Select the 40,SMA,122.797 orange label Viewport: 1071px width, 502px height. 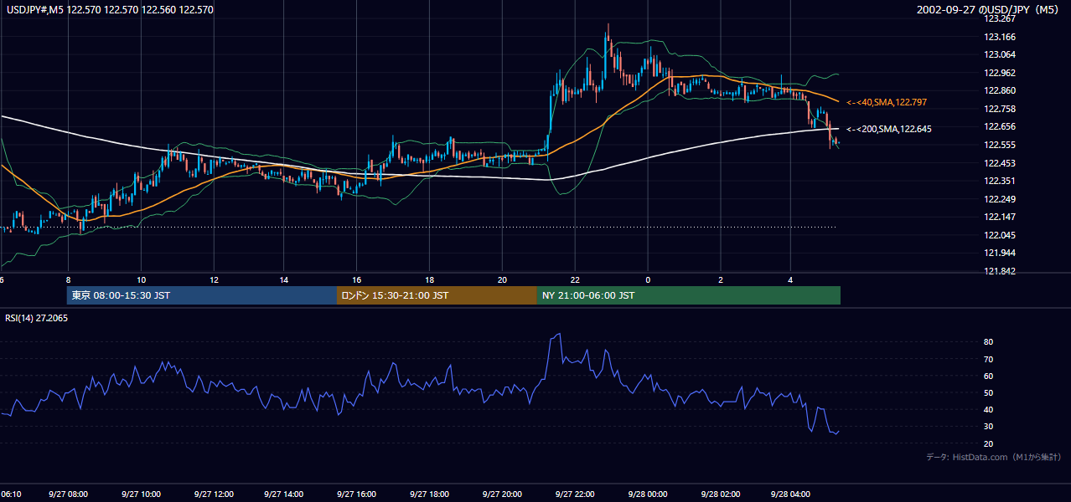[887, 102]
